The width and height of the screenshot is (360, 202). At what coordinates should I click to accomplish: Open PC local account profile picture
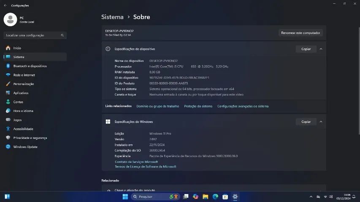tap(10, 19)
